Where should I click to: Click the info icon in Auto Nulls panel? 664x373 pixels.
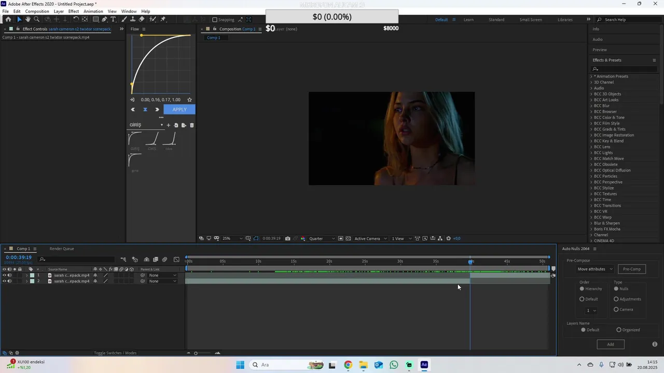pos(655,344)
